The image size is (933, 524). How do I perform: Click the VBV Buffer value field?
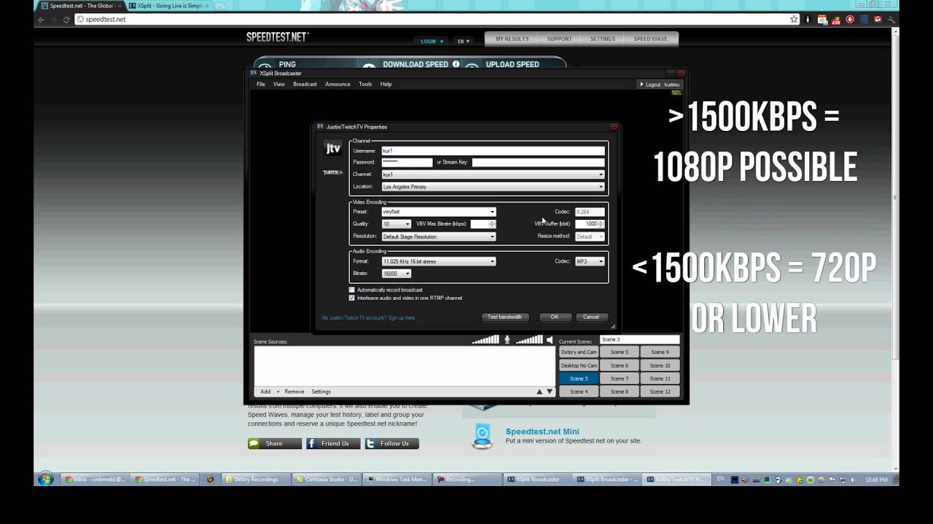click(586, 224)
